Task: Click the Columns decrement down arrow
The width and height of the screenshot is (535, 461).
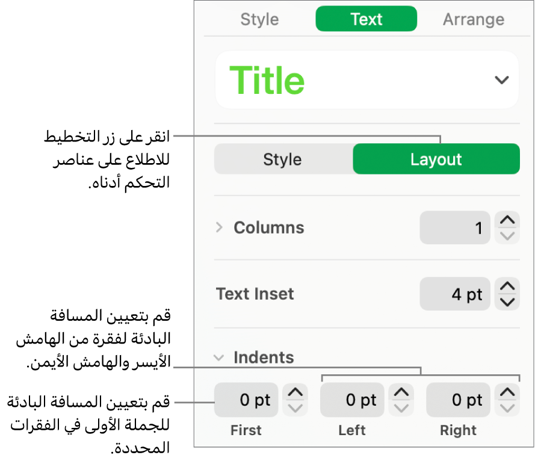Action: tap(508, 235)
